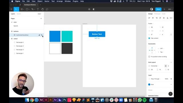Select the Move tool

(16, 9)
